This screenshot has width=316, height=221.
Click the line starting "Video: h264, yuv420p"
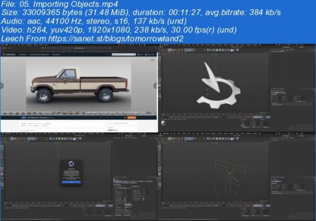(x=119, y=30)
